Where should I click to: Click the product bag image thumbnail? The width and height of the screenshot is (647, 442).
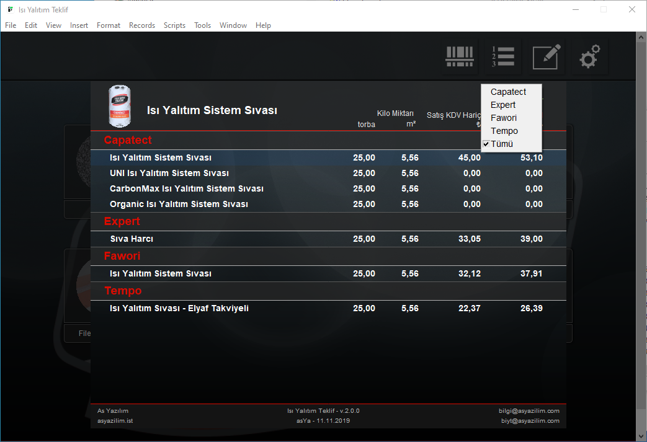pos(120,107)
